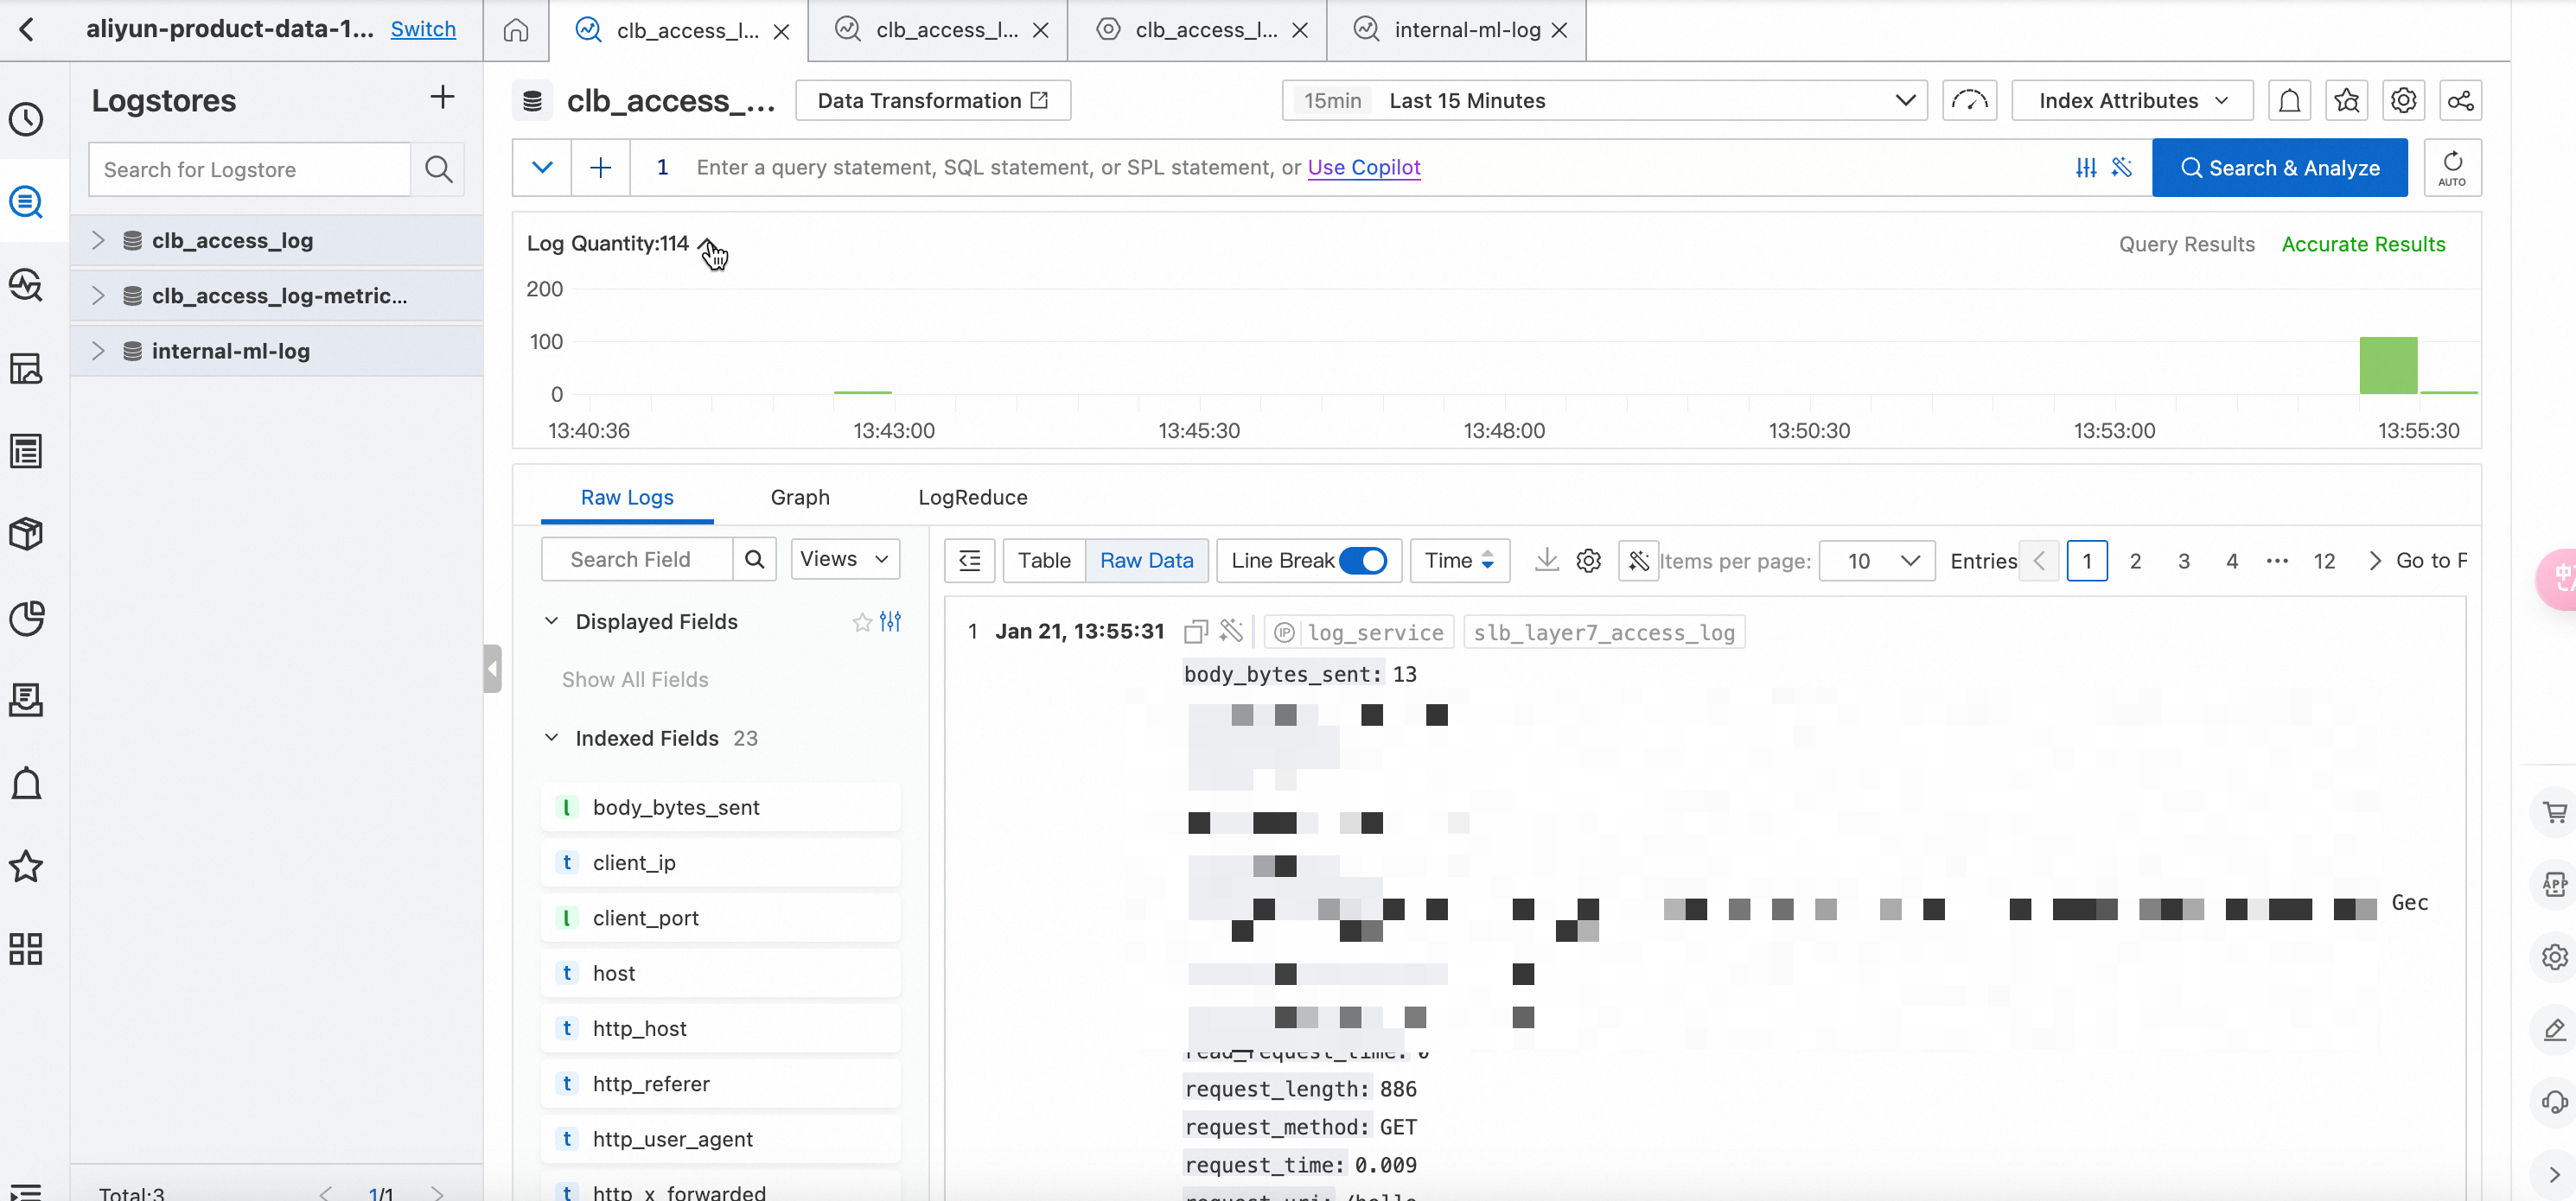Open the share icon at top right
This screenshot has height=1201, width=2576.
(2460, 101)
